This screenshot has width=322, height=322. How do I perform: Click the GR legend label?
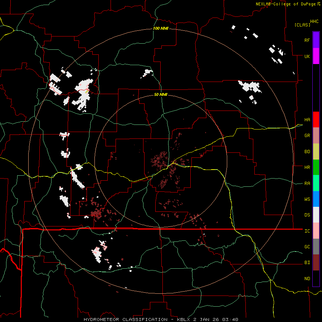click(307, 136)
